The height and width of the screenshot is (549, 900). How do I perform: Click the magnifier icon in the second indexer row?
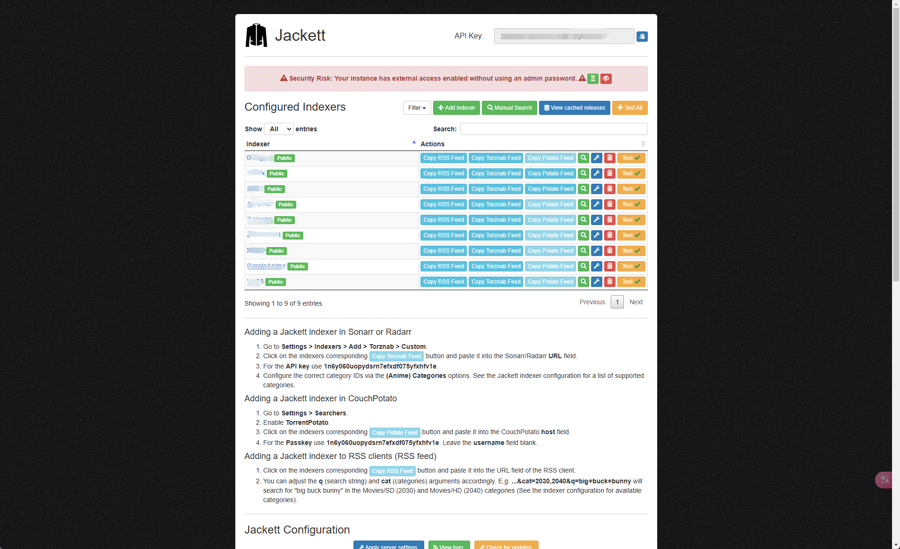pos(583,173)
